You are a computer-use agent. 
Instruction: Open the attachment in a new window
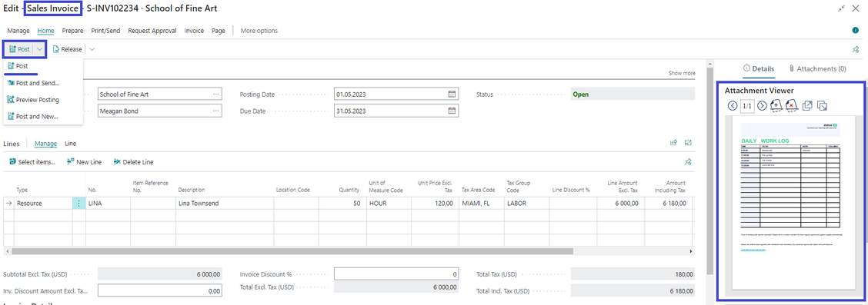(x=807, y=105)
